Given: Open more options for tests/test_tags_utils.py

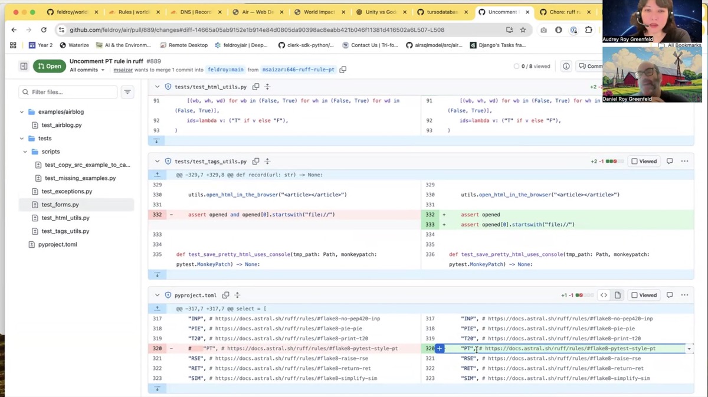Looking at the screenshot, I should (684, 161).
